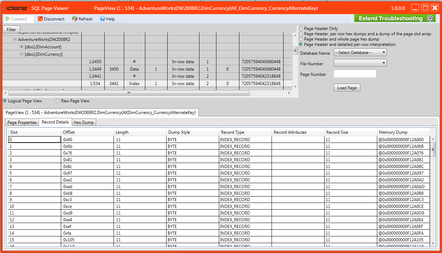Select the Page Header Only radio button
Viewport: 442px width, 253px height.
click(300, 29)
